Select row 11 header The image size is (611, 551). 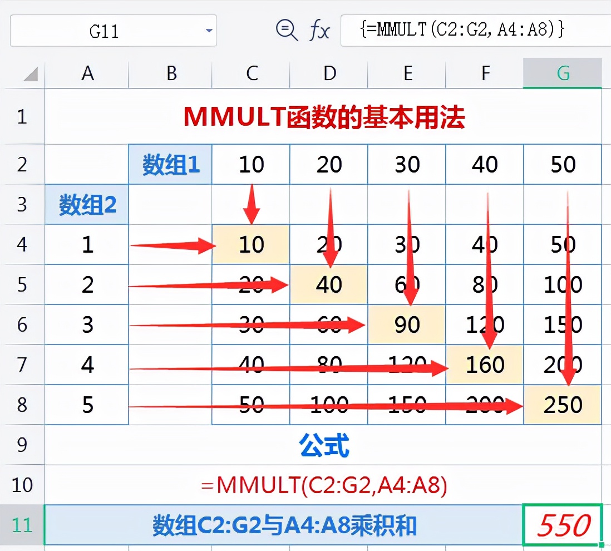click(22, 525)
